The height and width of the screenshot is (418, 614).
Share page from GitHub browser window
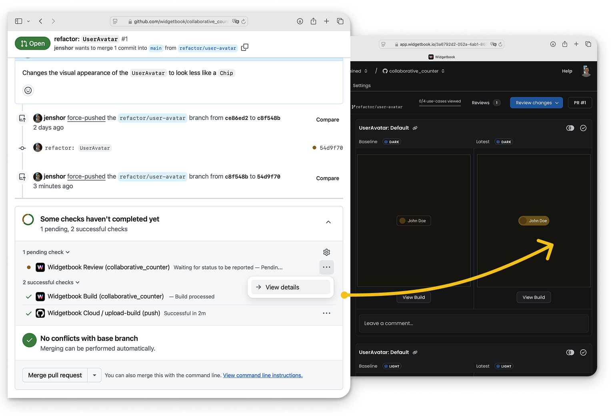[313, 21]
